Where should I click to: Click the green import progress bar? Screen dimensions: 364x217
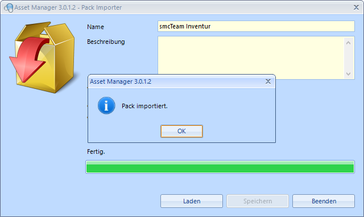pos(220,167)
